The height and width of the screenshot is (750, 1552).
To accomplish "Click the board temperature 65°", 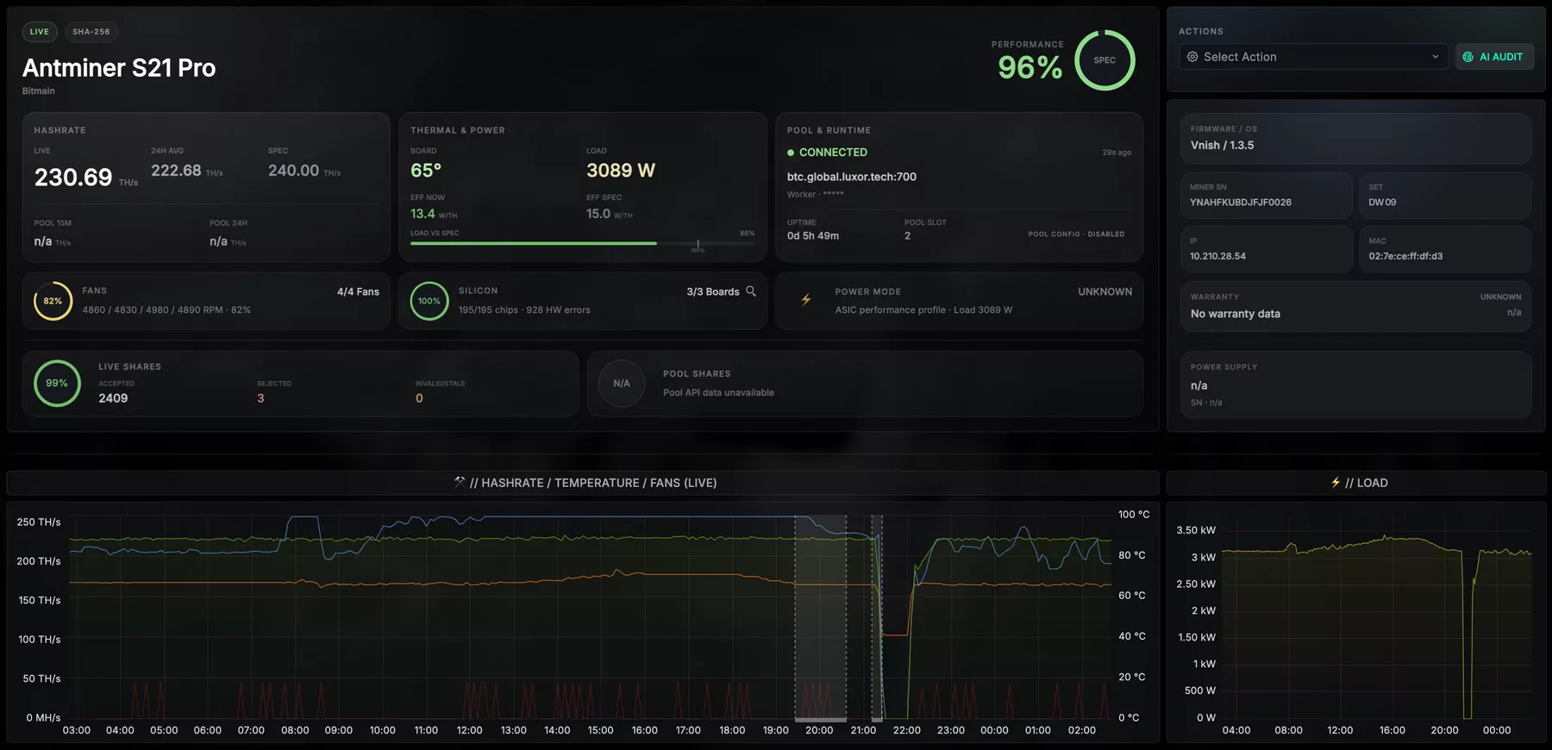I will tap(426, 171).
